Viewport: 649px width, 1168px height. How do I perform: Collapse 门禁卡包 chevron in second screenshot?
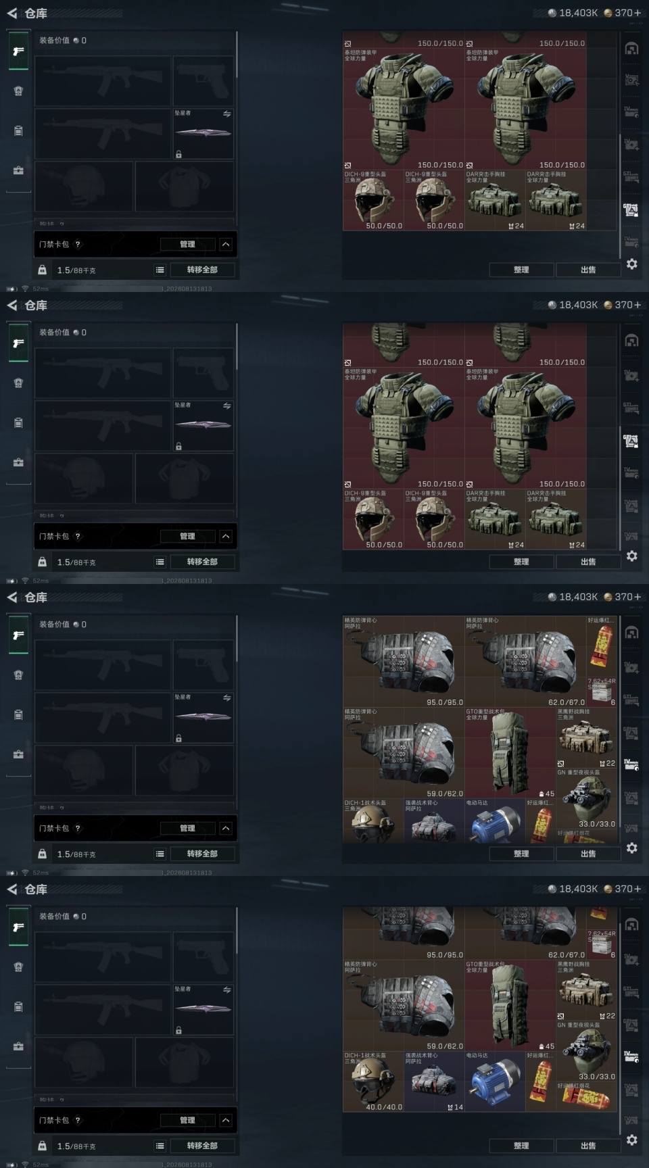pyautogui.click(x=226, y=536)
